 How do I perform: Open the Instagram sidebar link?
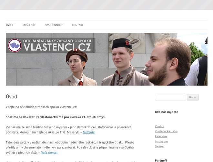tap(161, 141)
